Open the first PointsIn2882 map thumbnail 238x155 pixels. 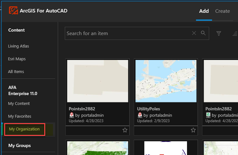pos(98,81)
